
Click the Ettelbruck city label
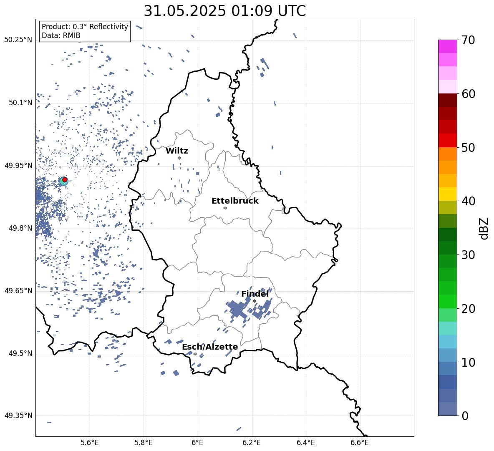pos(235,201)
